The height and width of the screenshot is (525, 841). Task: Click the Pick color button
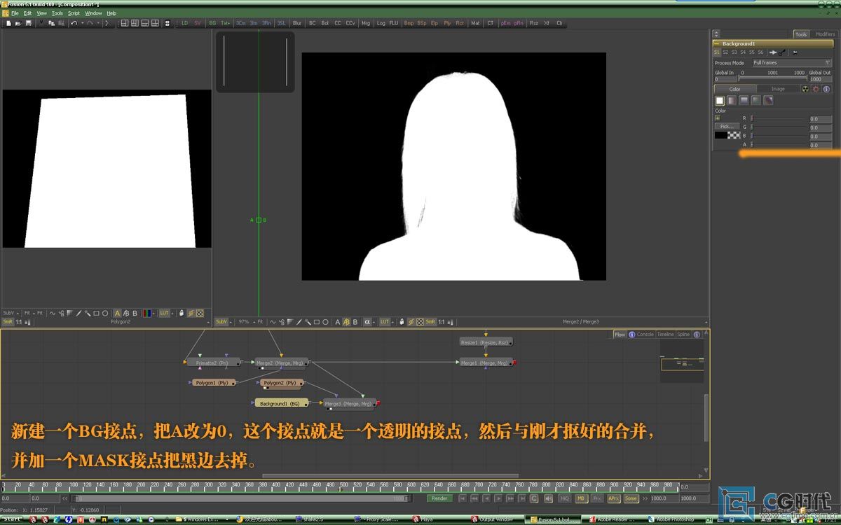[x=727, y=127]
